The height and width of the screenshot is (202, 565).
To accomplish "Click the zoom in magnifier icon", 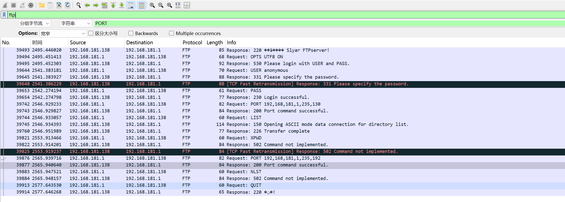I will 152,5.
